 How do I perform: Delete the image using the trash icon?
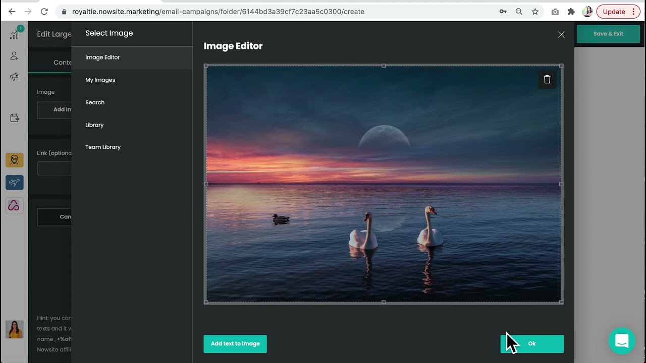[547, 79]
